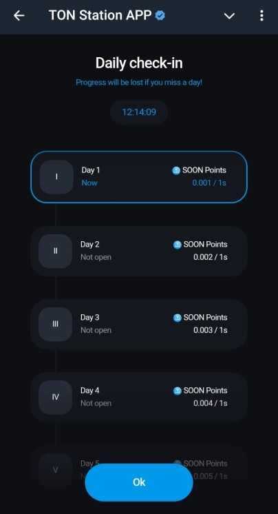Image resolution: width=278 pixels, height=514 pixels.
Task: Select the Day 4 roman numeral IV tile
Action: (55, 398)
